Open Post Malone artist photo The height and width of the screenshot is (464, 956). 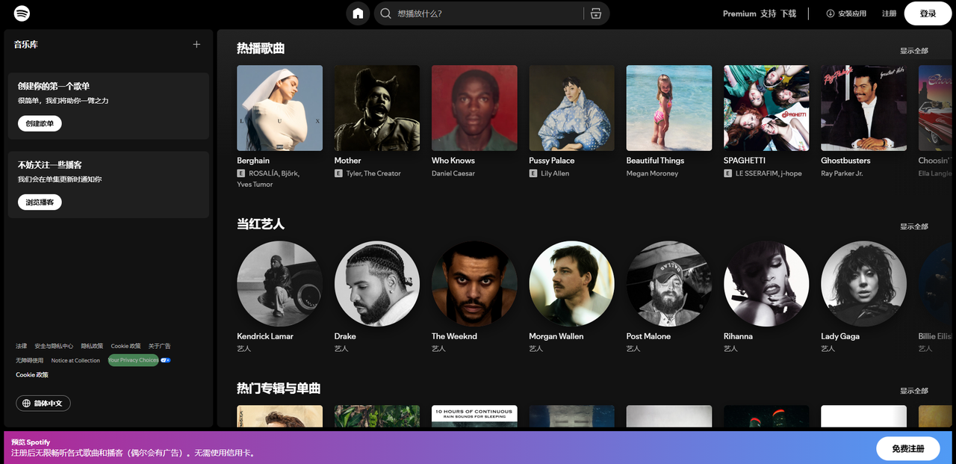pos(669,284)
